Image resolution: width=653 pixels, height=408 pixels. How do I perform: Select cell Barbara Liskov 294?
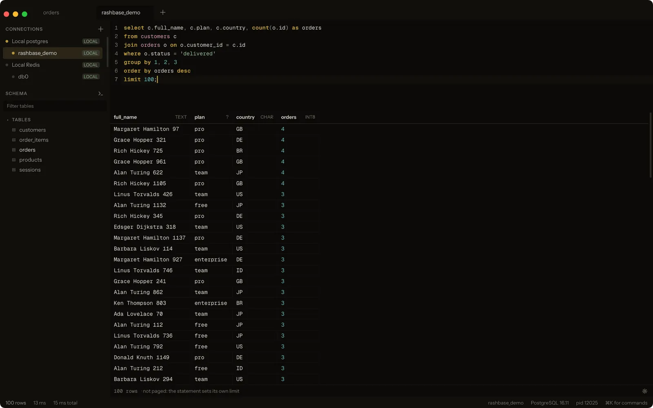click(143, 379)
